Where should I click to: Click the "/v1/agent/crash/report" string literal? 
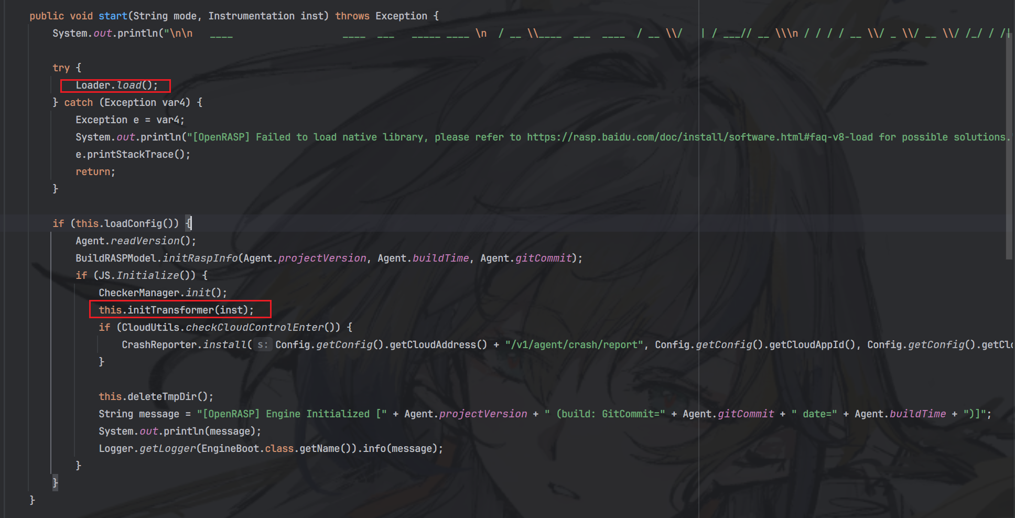tap(574, 344)
